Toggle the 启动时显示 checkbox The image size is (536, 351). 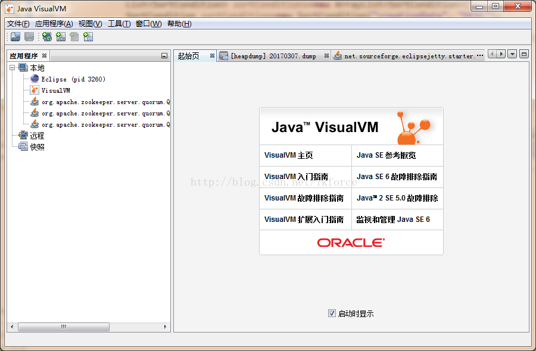(x=332, y=313)
